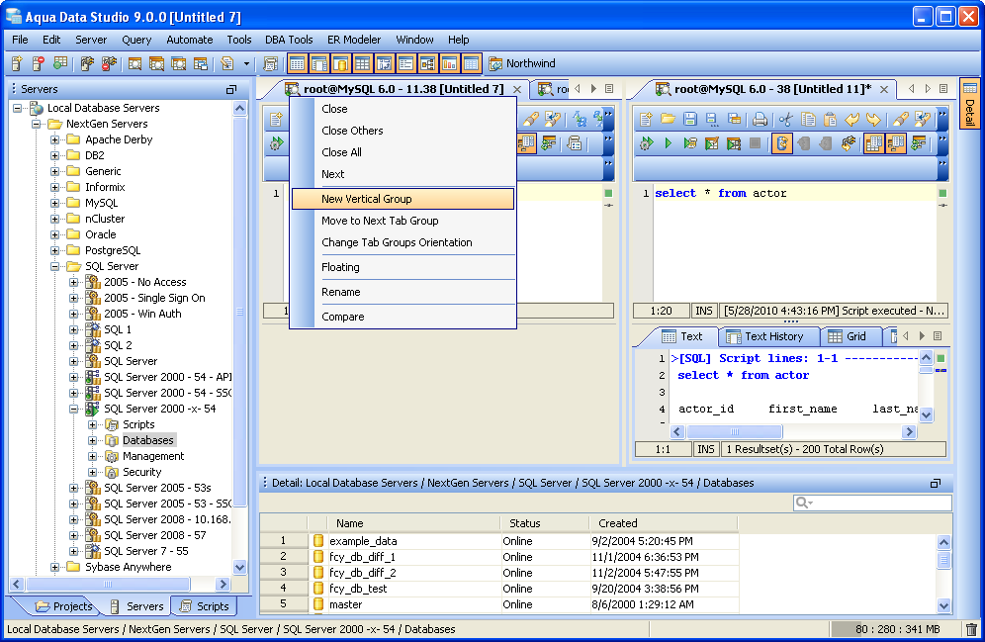The image size is (985, 642).
Task: Click Execute Edit icon with pencil in right editor
Action: tap(711, 143)
